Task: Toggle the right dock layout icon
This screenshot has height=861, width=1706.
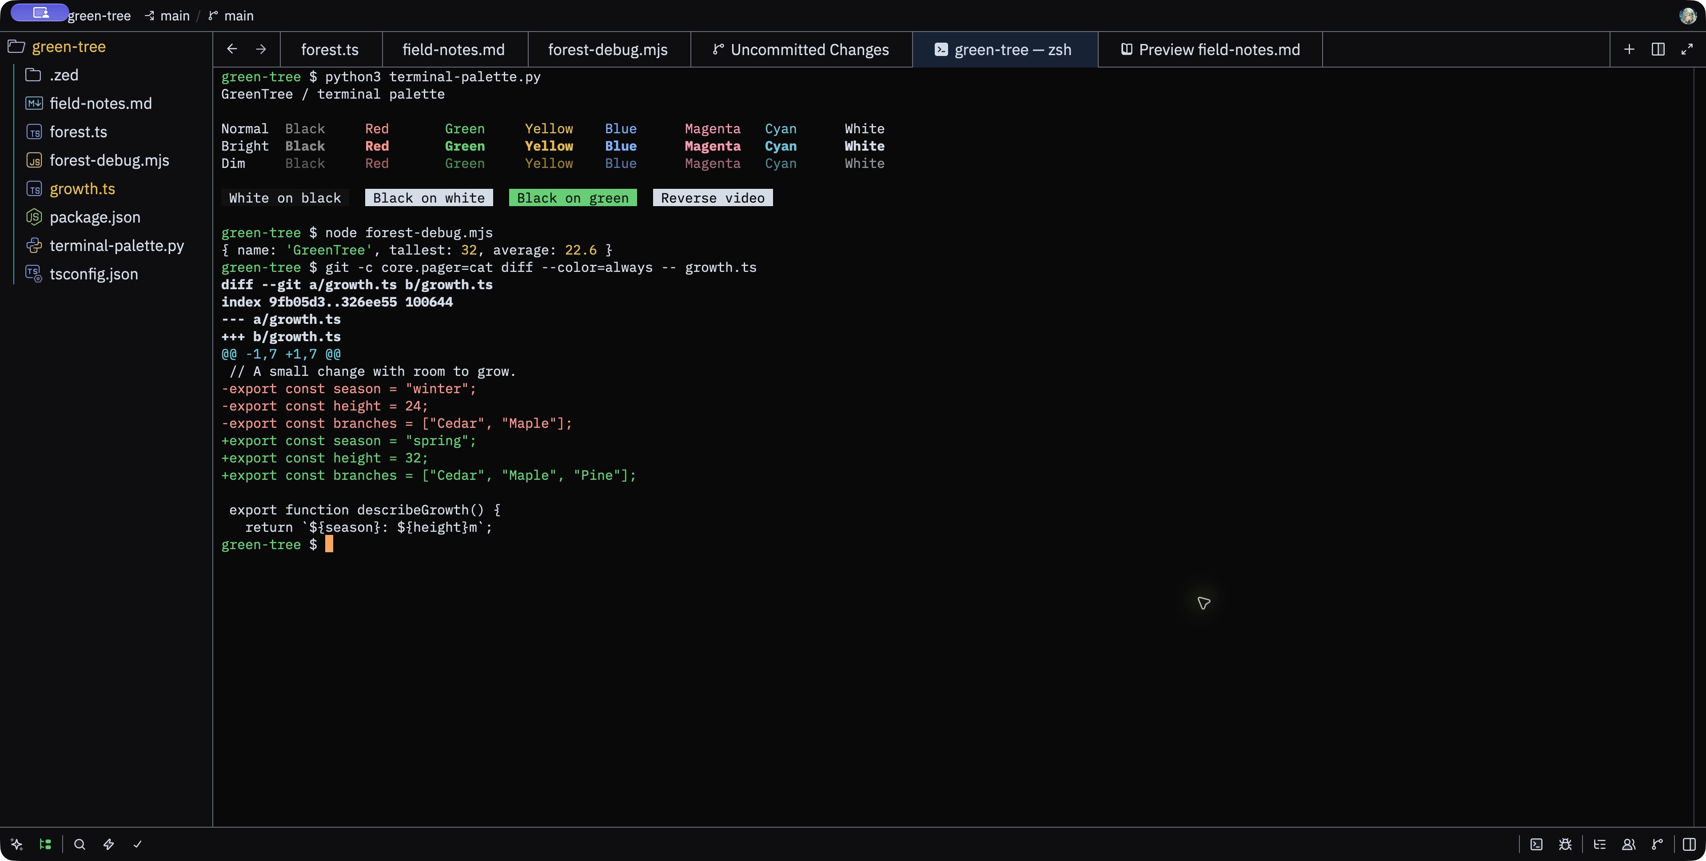Action: coord(1690,844)
